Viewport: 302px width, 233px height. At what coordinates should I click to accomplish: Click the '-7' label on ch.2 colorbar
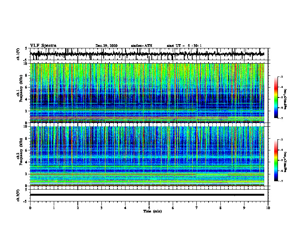(281, 181)
